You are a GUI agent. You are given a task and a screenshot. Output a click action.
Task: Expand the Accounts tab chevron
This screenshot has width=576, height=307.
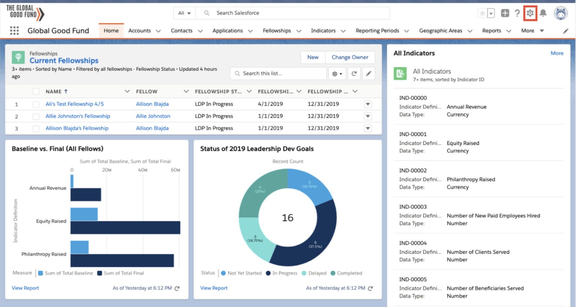coord(158,31)
